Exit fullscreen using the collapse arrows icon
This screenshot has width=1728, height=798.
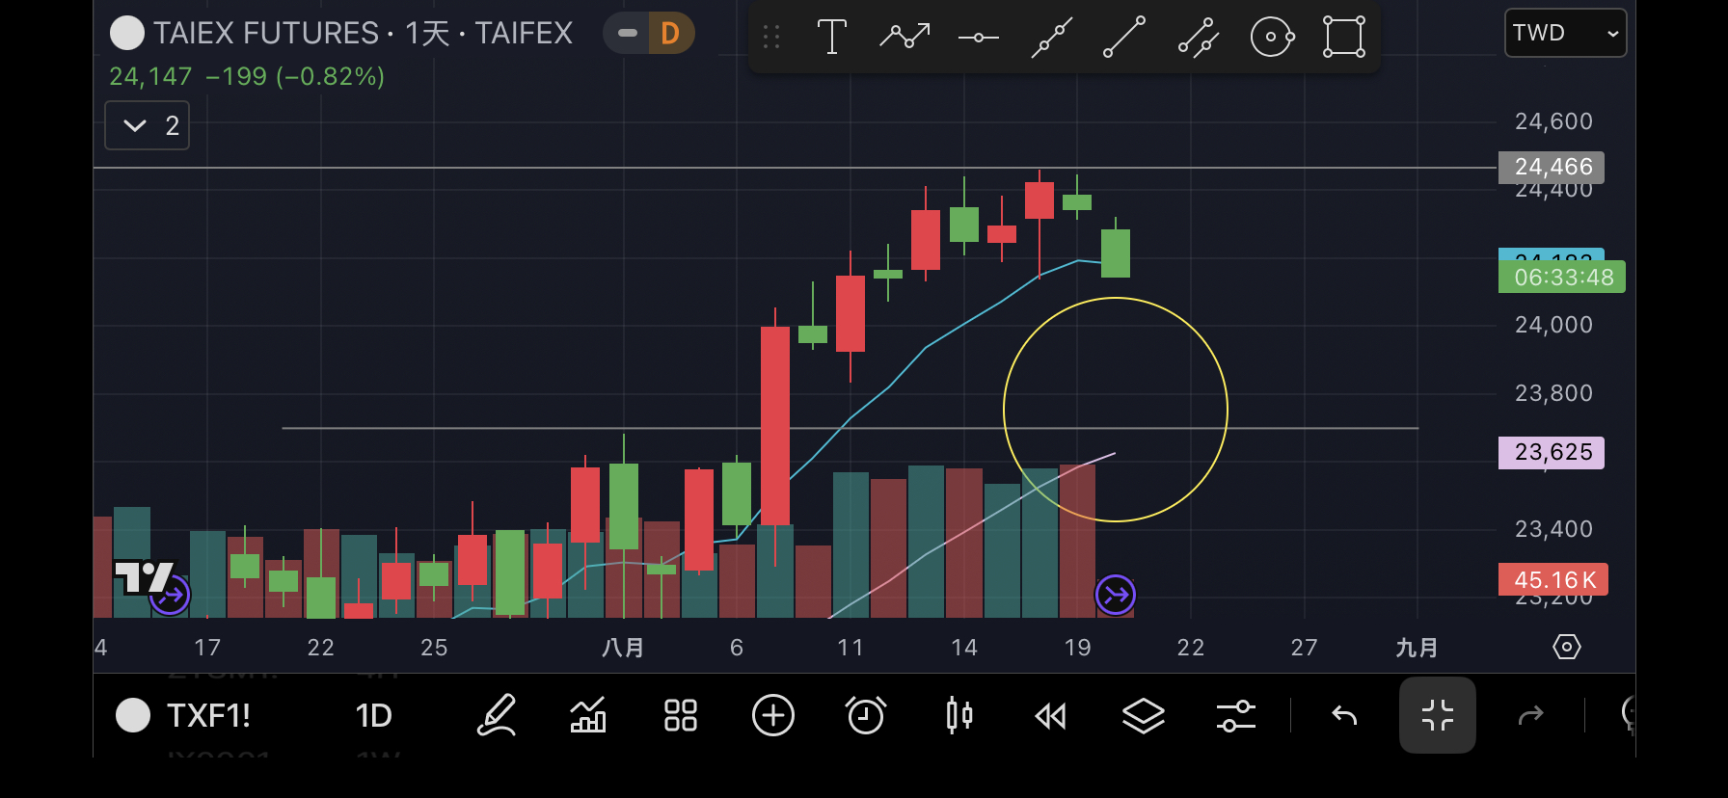[x=1437, y=716]
